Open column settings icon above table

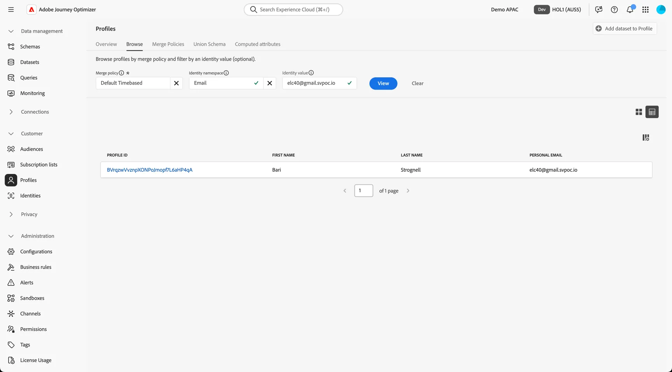pyautogui.click(x=646, y=137)
